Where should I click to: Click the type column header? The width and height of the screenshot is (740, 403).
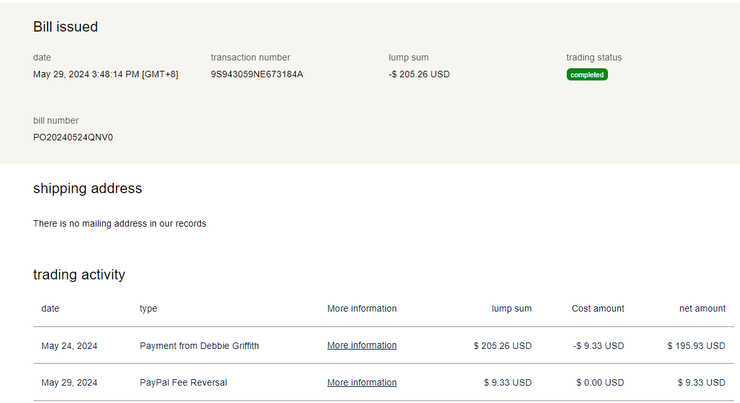148,308
